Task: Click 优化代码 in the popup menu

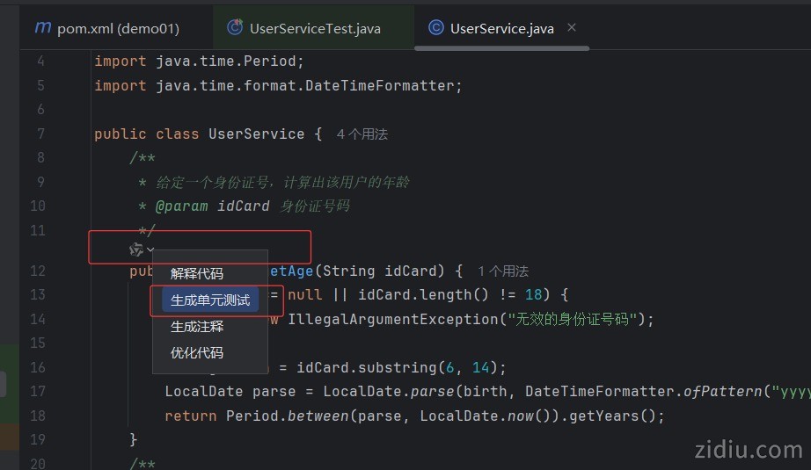Action: click(197, 353)
